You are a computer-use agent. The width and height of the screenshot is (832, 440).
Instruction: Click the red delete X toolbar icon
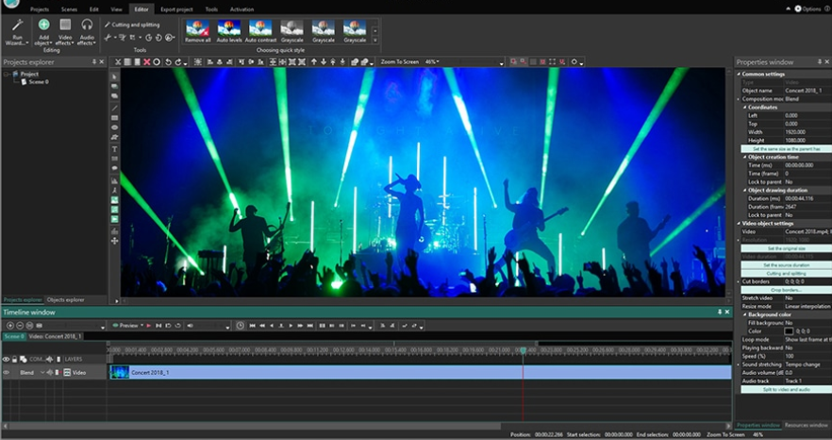pyautogui.click(x=147, y=62)
